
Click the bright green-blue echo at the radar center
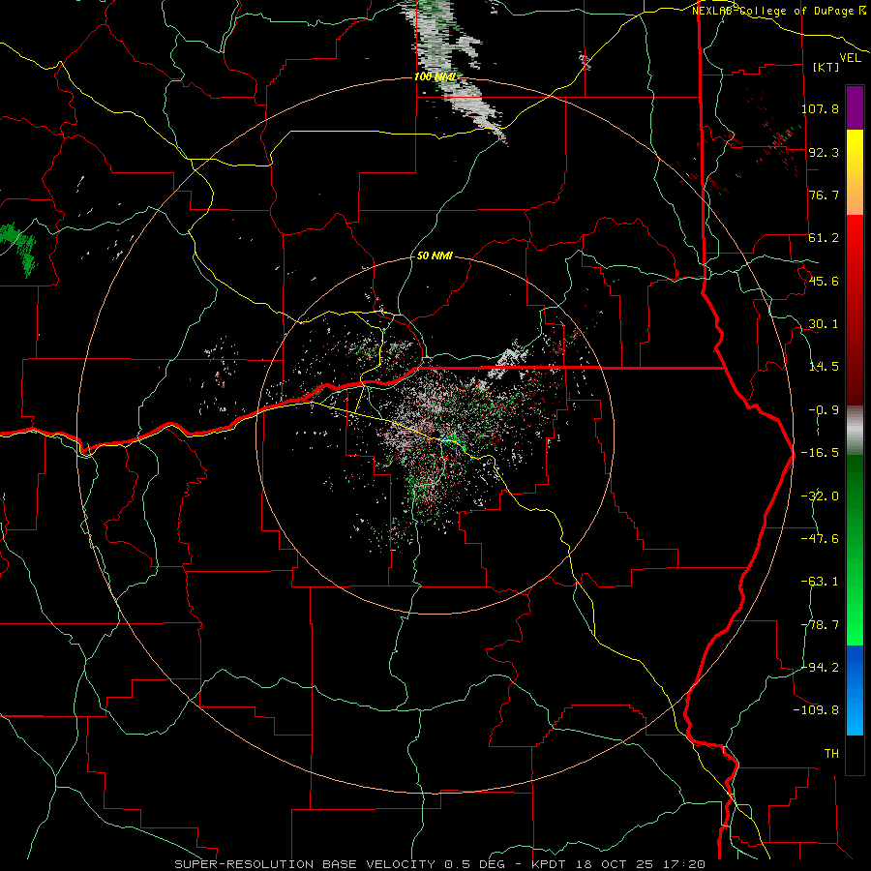click(456, 442)
